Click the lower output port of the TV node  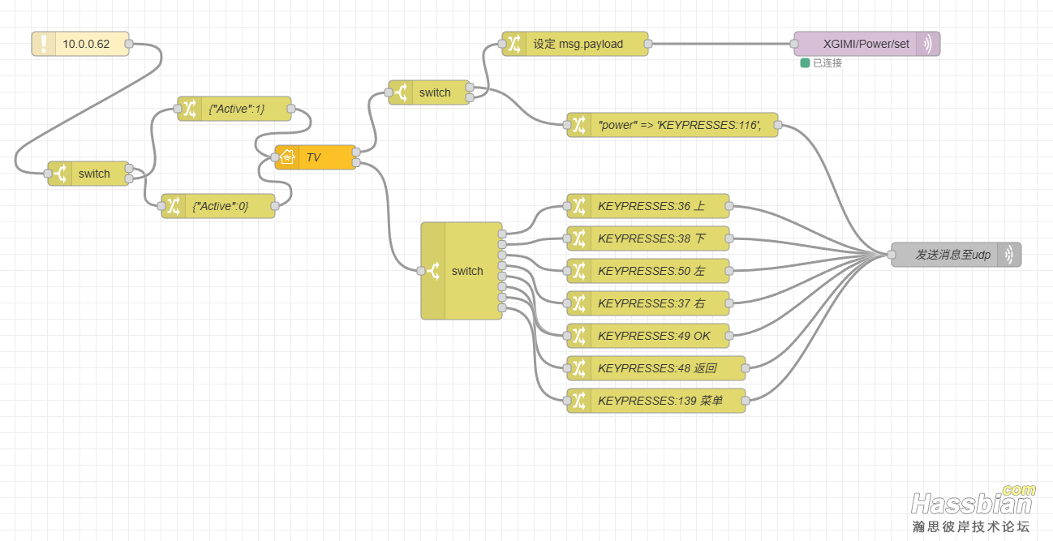pyautogui.click(x=356, y=163)
